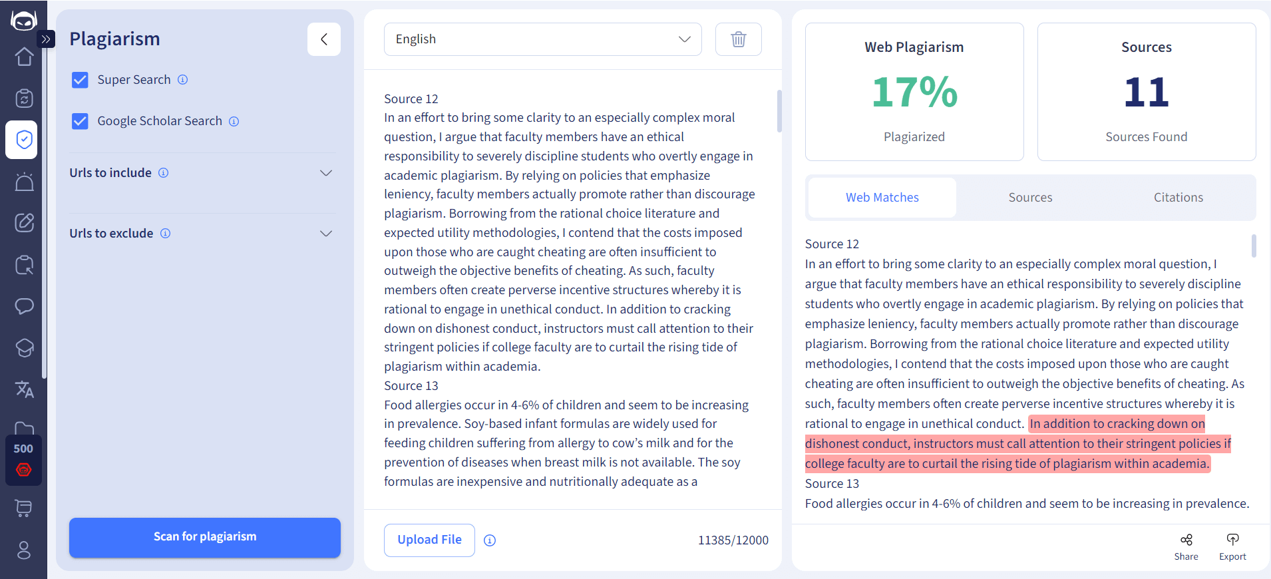Uncheck the Super Search checkbox
Image resolution: width=1271 pixels, height=579 pixels.
coord(80,80)
